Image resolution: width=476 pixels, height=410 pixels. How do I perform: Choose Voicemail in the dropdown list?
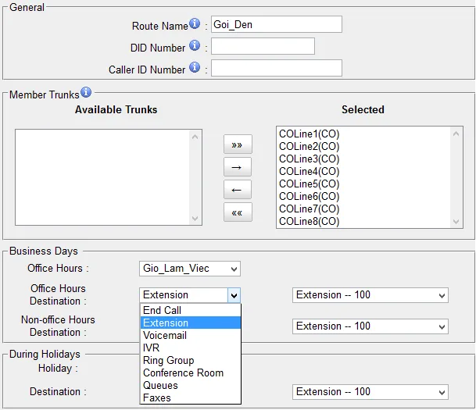(165, 335)
